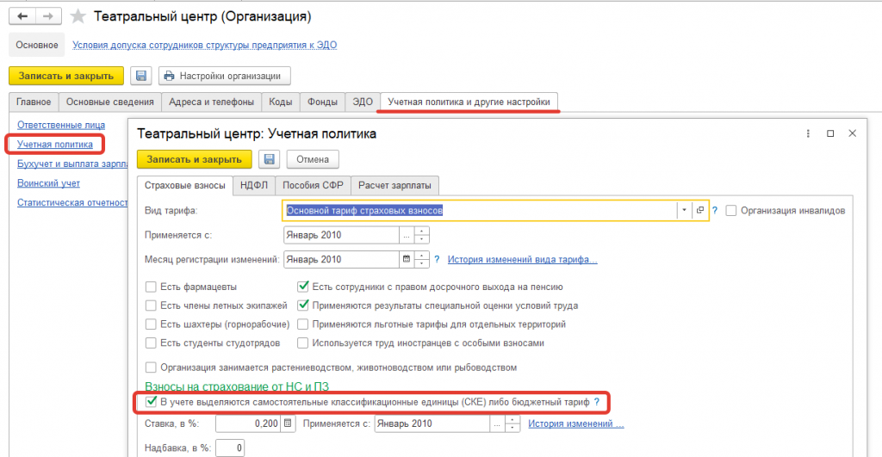Uncheck Применяются результаты специальной оценки условий труда

[302, 306]
